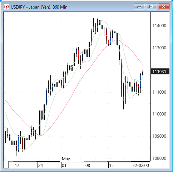Screen dimensions: 173x172
Task: Click the 113000 price axis label
Action: pyautogui.click(x=159, y=48)
